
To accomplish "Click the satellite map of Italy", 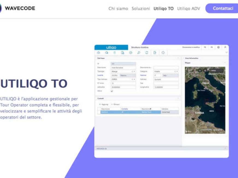I will point(205,100).
